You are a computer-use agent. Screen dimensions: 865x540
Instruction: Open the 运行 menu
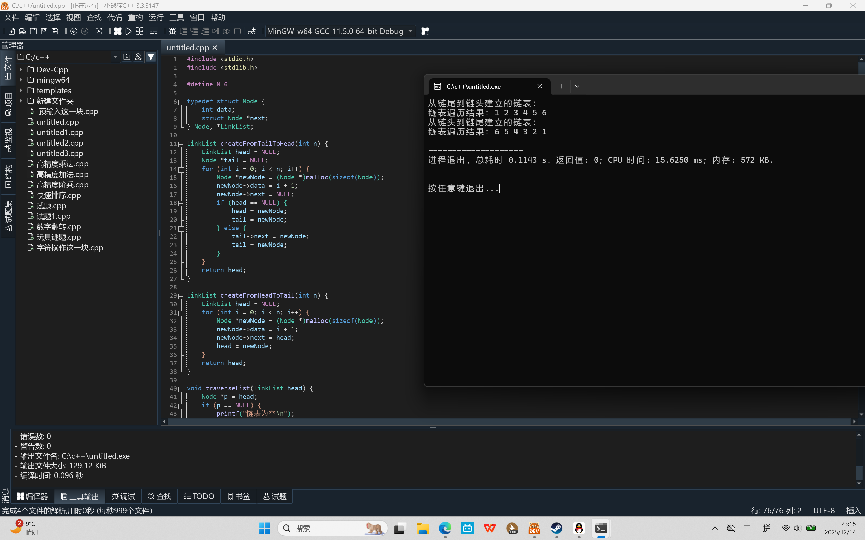[x=156, y=17]
